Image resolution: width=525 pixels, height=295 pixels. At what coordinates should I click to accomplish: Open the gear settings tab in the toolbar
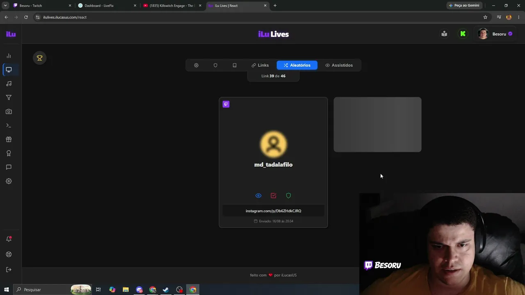point(196,65)
